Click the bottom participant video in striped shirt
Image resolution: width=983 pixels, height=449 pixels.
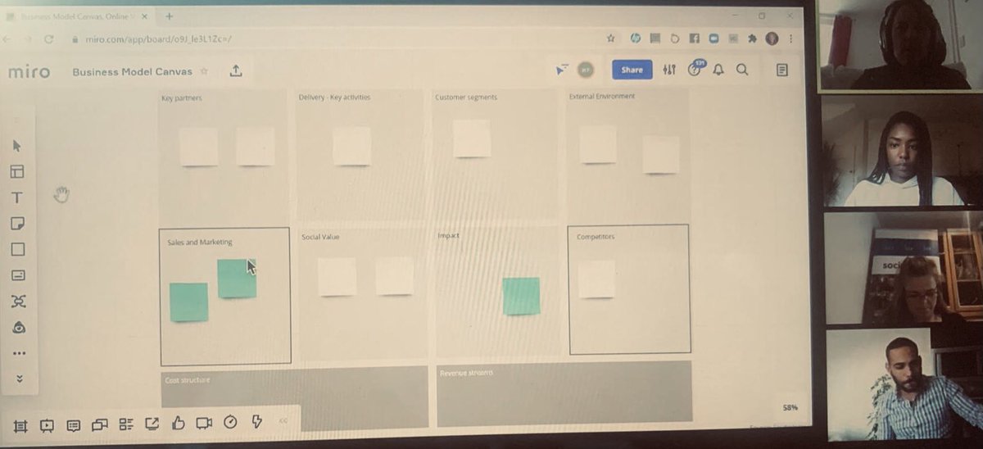(904, 384)
